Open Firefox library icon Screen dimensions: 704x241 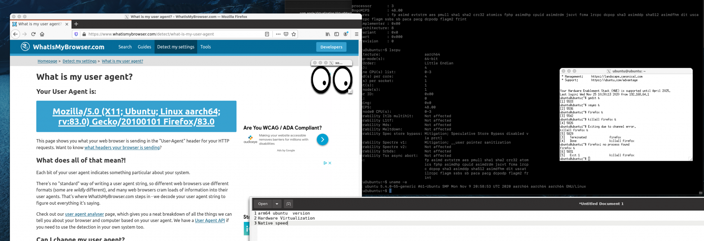pyautogui.click(x=328, y=34)
